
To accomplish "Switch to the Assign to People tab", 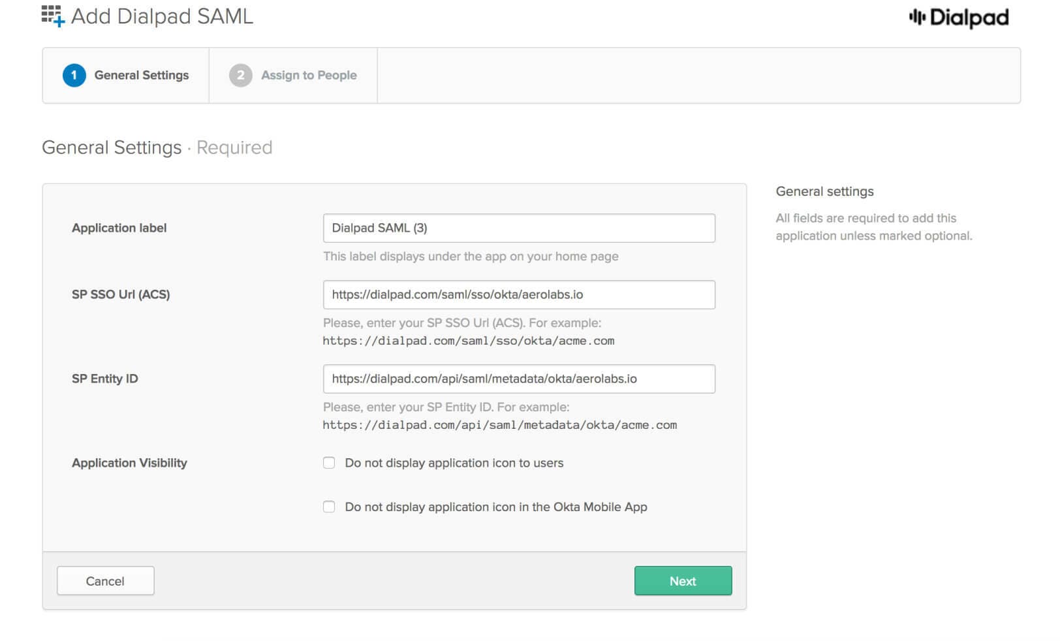I will point(309,75).
